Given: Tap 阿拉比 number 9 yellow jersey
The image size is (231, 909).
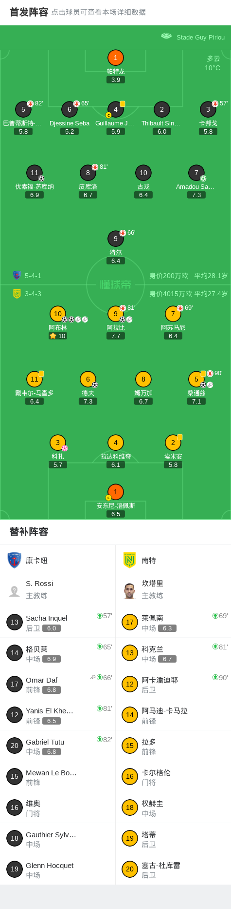Looking at the screenshot, I should 115,314.
